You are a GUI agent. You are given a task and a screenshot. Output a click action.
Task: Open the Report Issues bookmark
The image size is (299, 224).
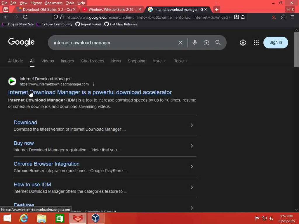[x=88, y=24]
